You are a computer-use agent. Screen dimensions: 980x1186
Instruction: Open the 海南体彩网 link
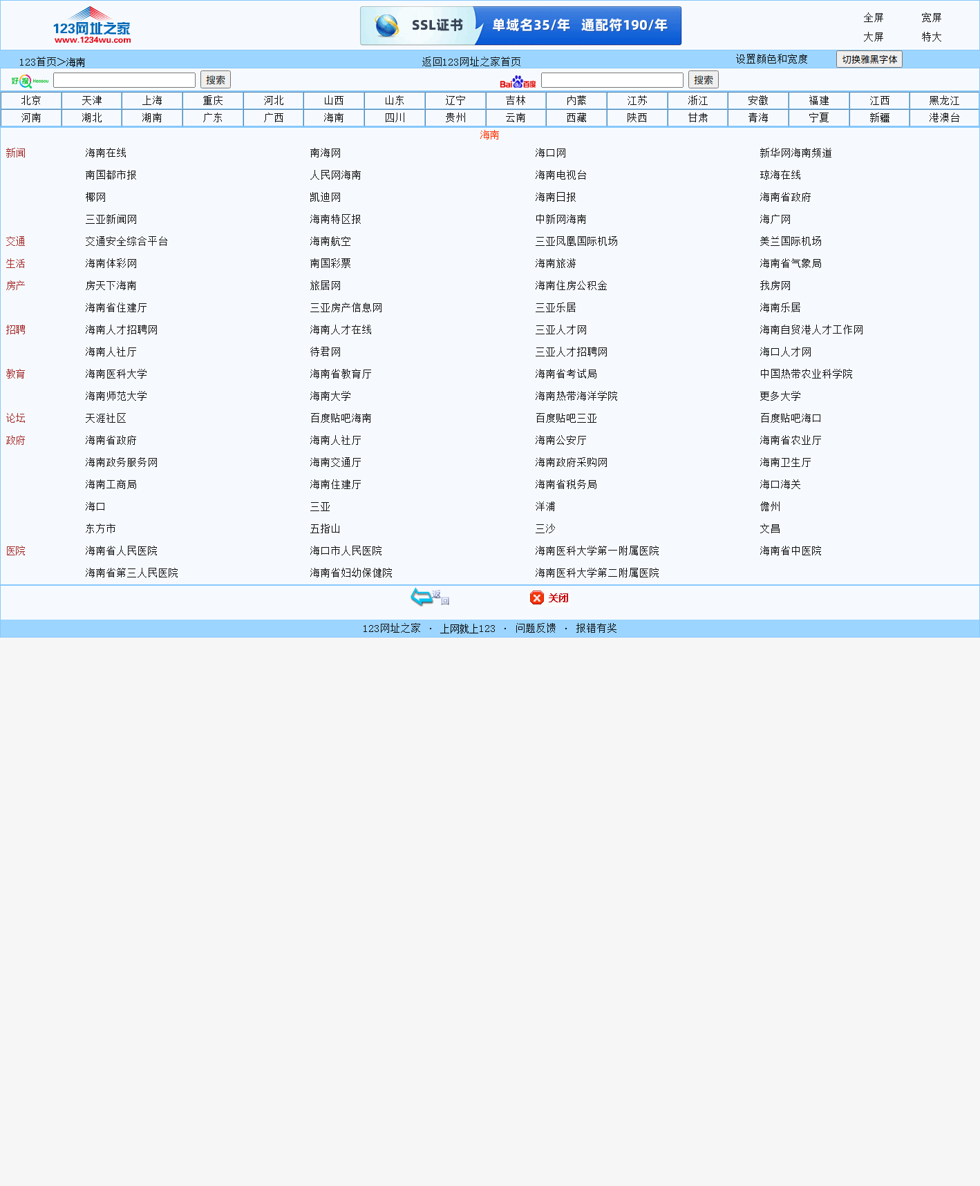[111, 264]
